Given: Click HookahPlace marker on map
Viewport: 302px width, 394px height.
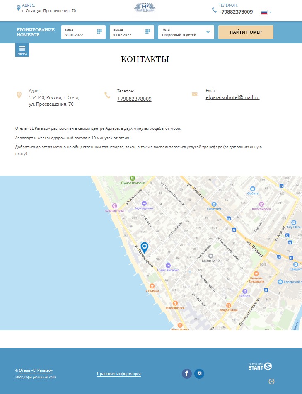Looking at the screenshot, I should (175, 303).
